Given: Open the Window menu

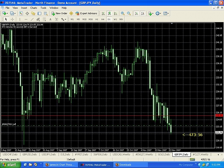Looking at the screenshot, I should coord(54,8).
